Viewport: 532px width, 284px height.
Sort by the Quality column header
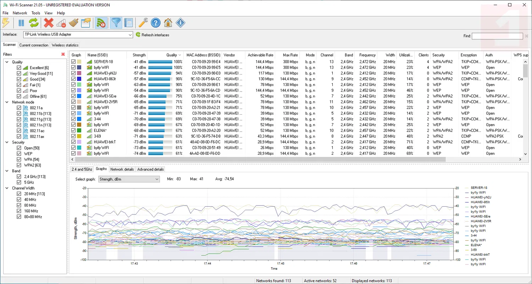[x=171, y=55]
